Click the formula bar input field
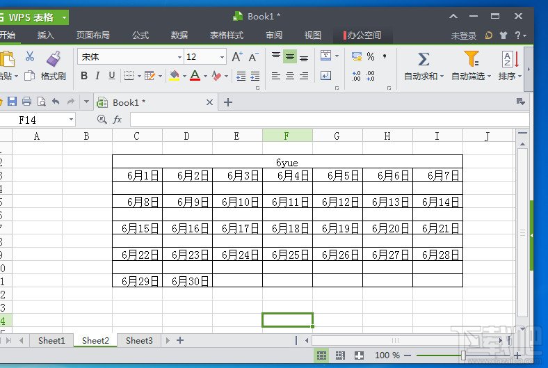This screenshot has height=368, width=548. [x=330, y=120]
